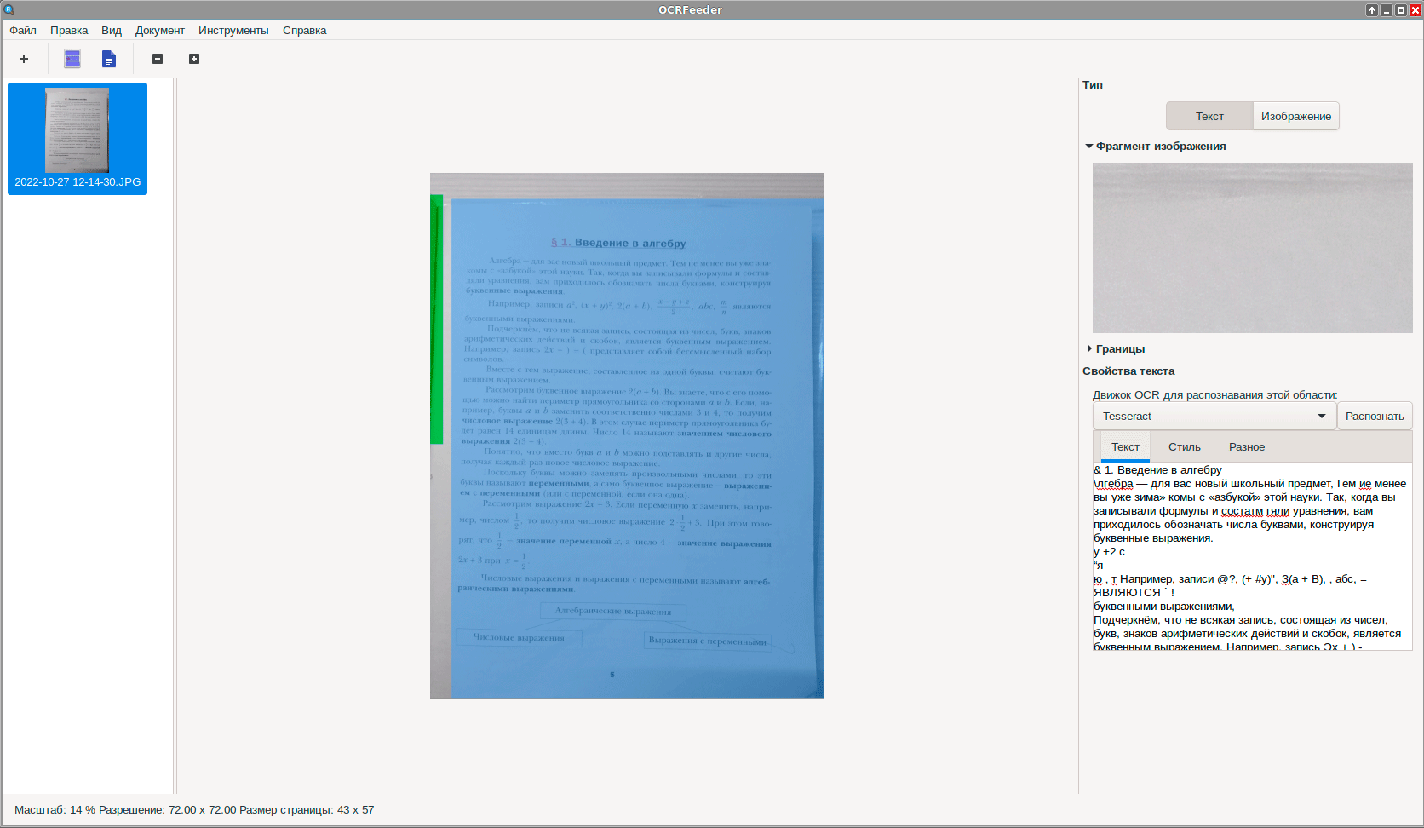Viewport: 1424px width, 828px height.
Task: Set area type to Текст
Action: 1209,117
